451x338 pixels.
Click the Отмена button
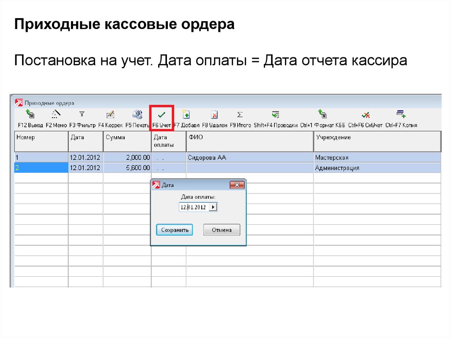(222, 230)
